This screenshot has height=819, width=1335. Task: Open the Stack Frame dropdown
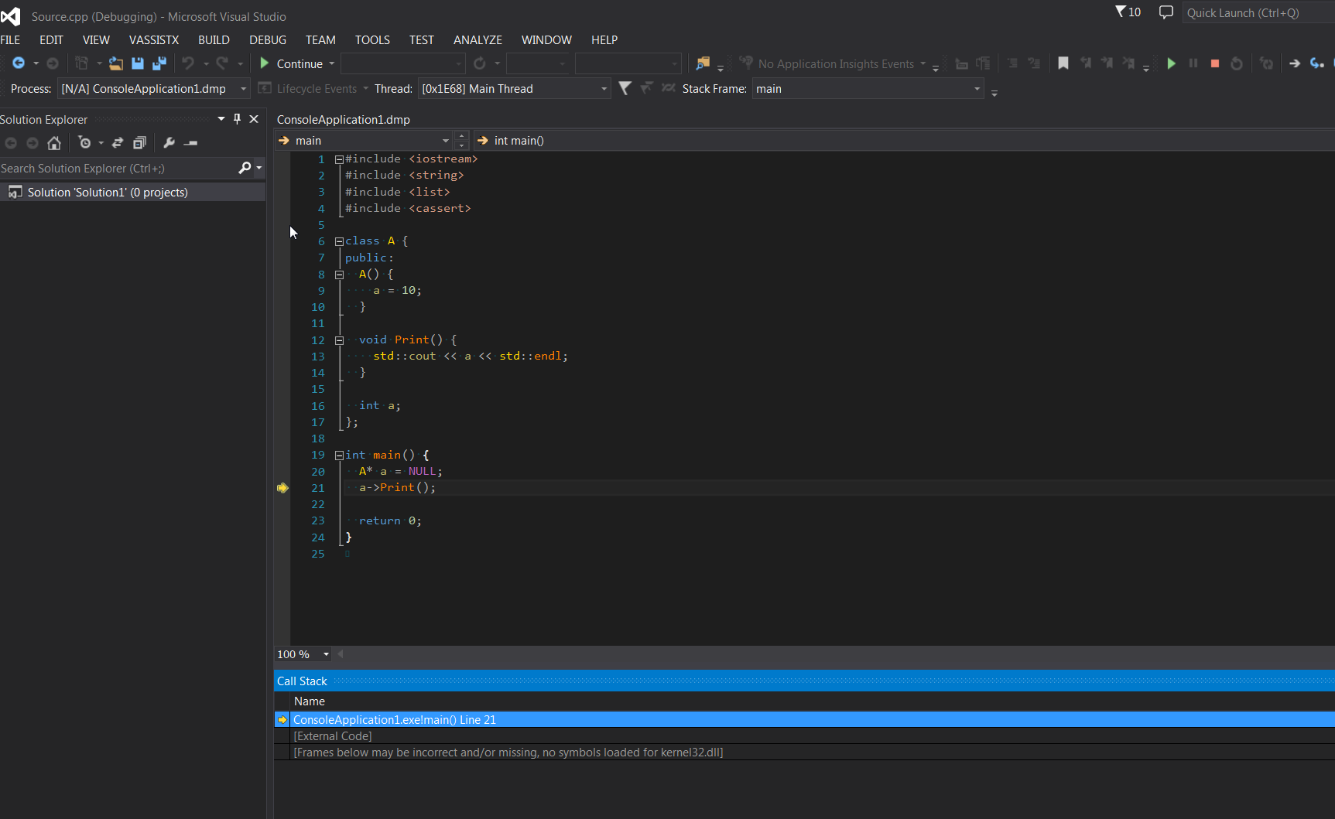click(x=868, y=89)
